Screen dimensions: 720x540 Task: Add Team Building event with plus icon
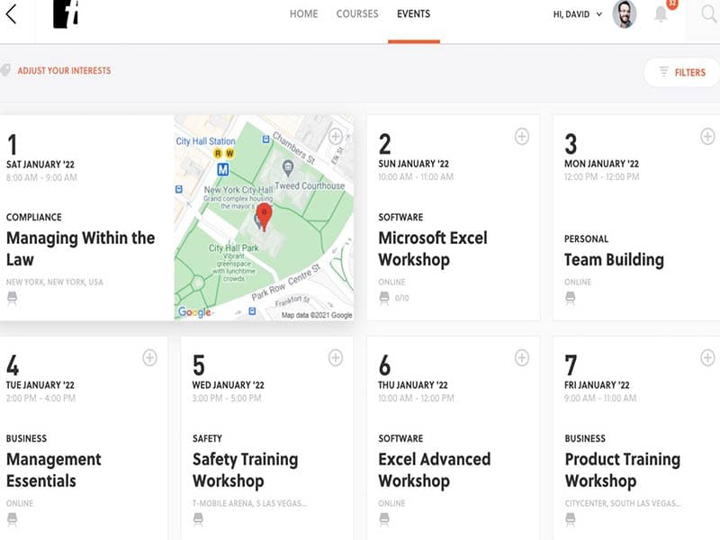707,136
